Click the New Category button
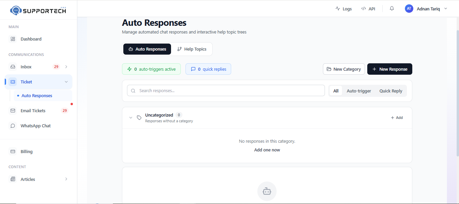 (x=344, y=69)
